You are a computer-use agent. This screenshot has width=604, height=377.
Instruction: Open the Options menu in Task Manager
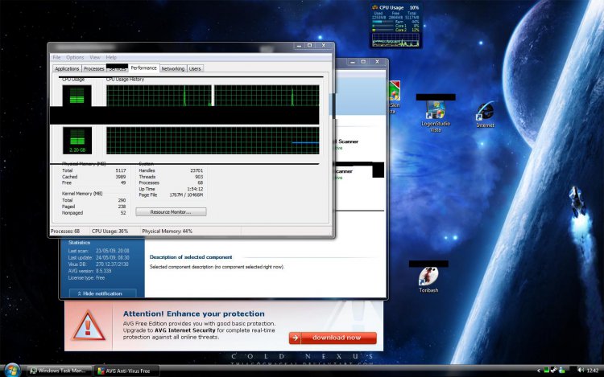[75, 57]
